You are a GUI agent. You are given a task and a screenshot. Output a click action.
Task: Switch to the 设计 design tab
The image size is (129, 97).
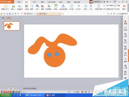click(34, 2)
